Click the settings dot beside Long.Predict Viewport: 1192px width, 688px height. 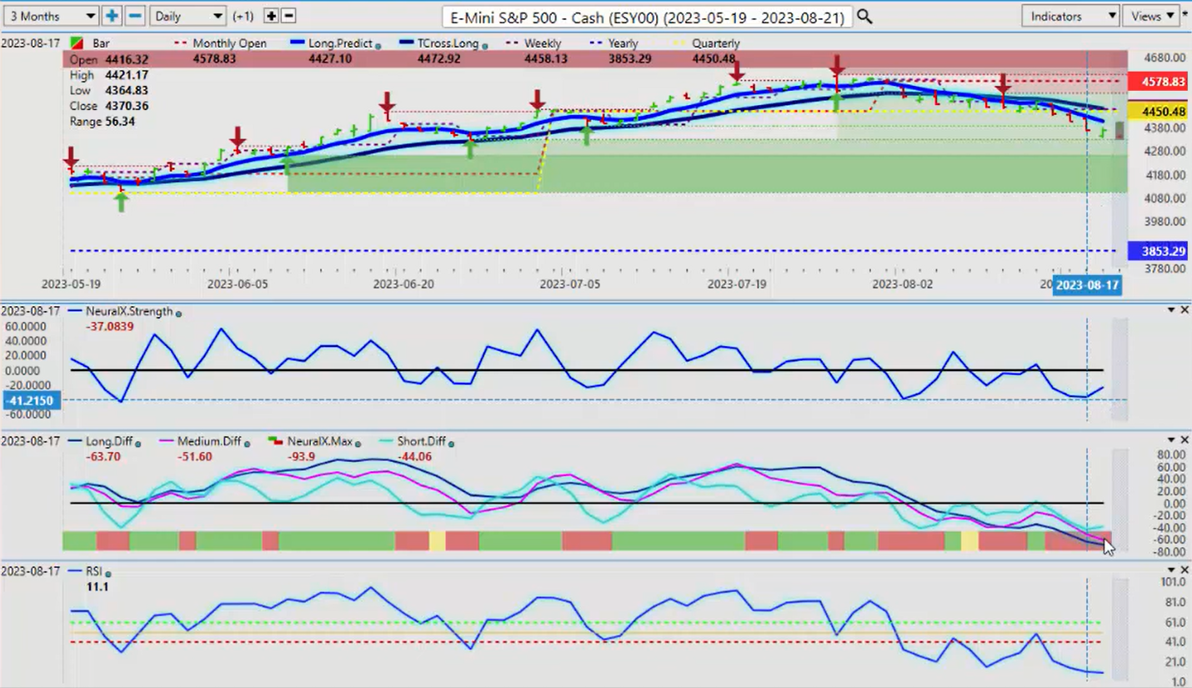pyautogui.click(x=378, y=46)
